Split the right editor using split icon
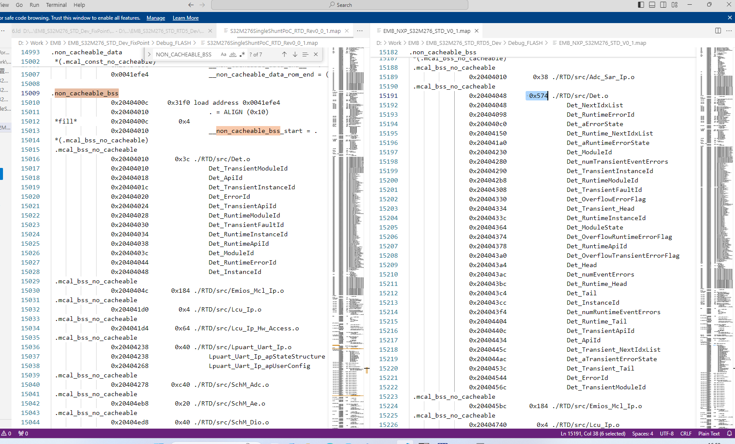The width and height of the screenshot is (735, 444). pyautogui.click(x=717, y=31)
